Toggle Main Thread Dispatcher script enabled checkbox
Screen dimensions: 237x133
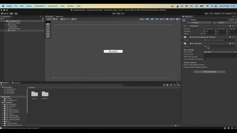pyautogui.click(x=188, y=37)
